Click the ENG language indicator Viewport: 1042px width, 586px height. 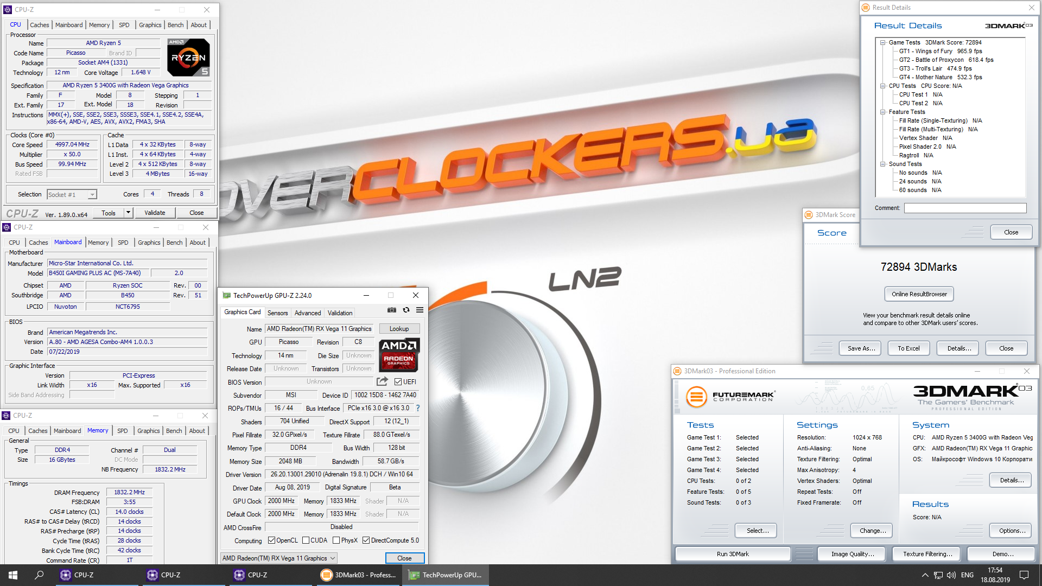coord(967,575)
